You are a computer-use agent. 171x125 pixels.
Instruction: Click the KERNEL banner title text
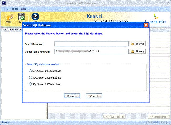(94, 16)
